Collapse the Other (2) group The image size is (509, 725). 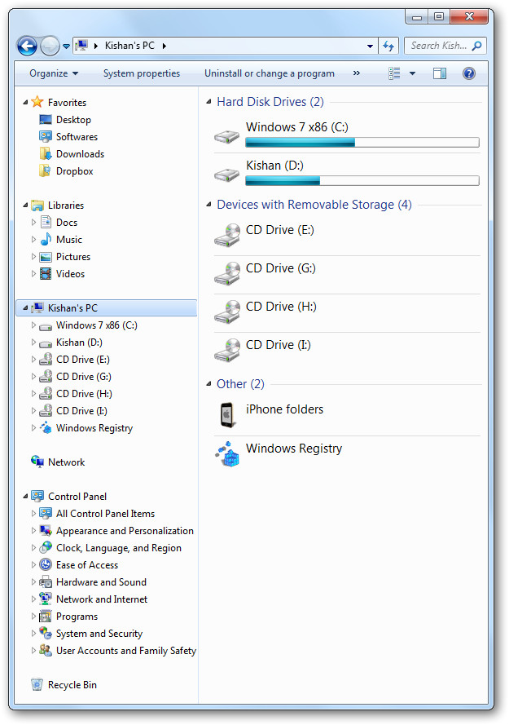coord(208,384)
